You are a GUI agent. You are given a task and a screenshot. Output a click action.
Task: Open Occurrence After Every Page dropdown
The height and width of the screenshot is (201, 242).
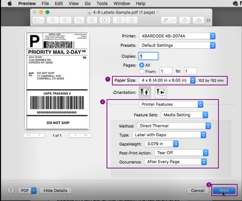175,162
